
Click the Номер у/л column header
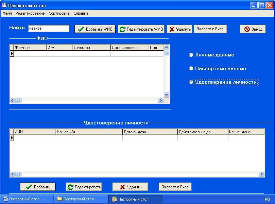click(x=89, y=132)
